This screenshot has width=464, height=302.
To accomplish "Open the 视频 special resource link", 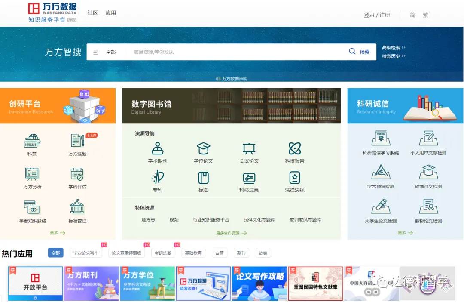I will pos(174,219).
